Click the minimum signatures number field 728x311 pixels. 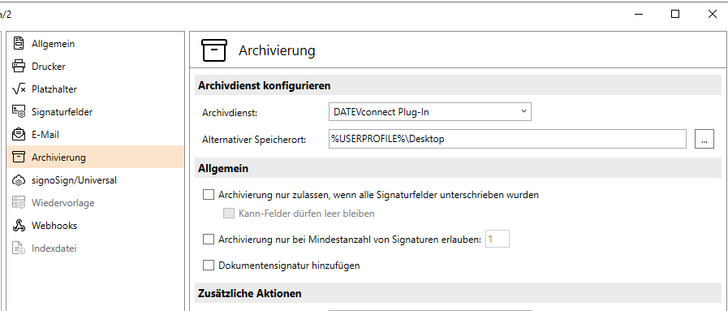498,239
